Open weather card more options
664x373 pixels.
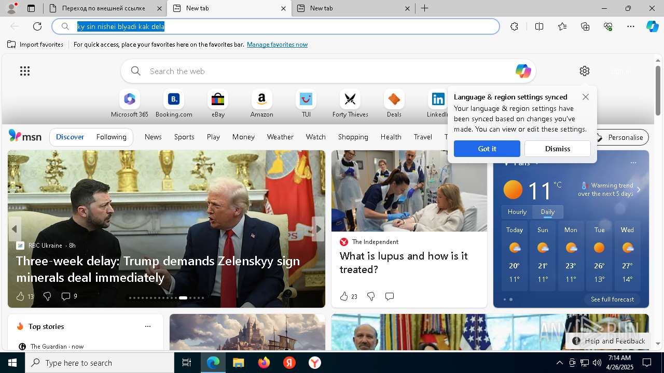pos(633,163)
